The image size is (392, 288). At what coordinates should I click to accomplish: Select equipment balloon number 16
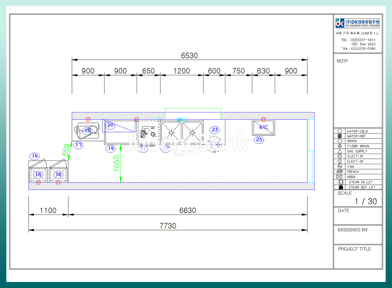point(58,174)
